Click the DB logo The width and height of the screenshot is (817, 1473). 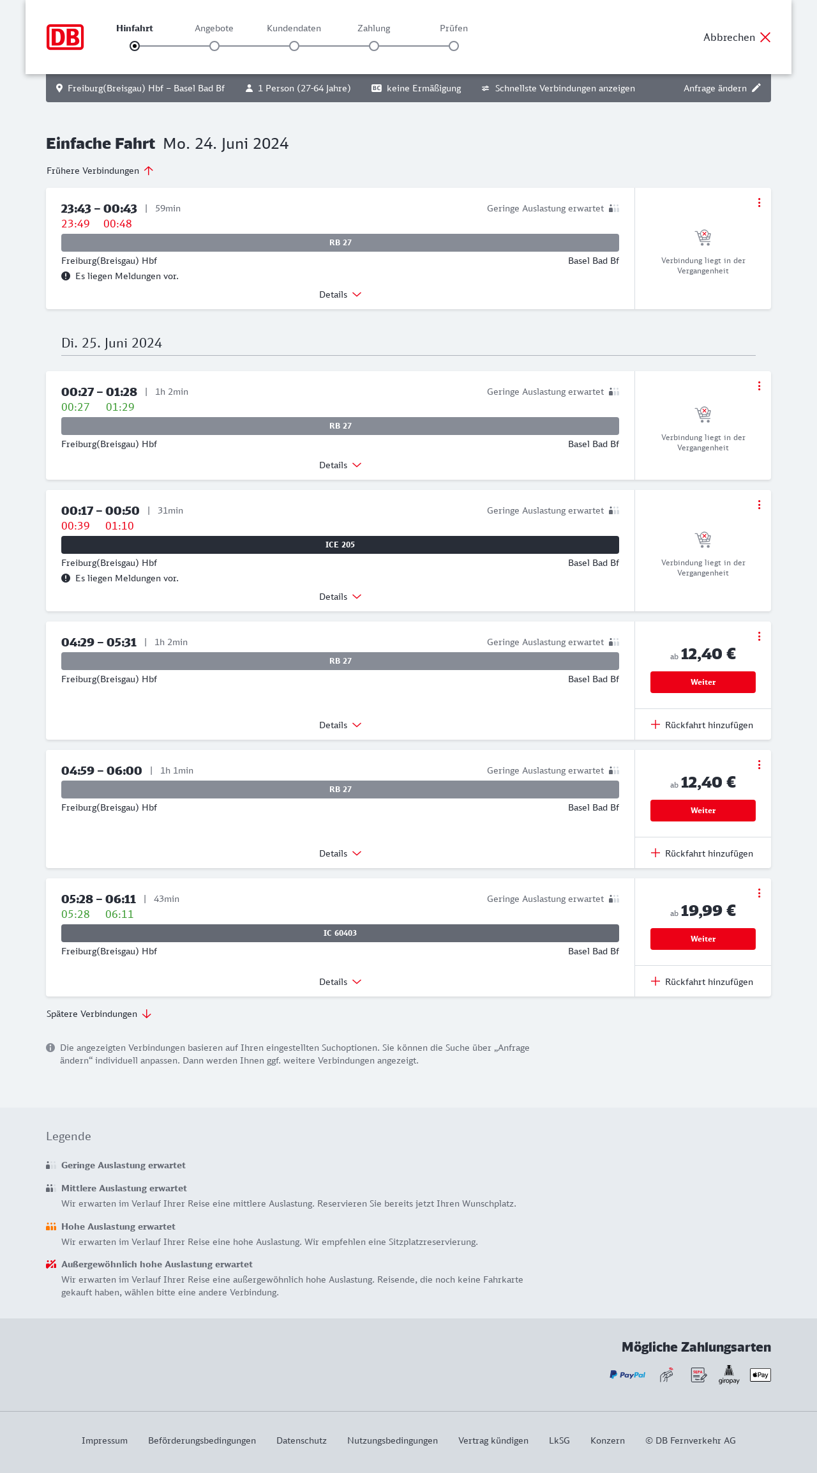point(65,37)
